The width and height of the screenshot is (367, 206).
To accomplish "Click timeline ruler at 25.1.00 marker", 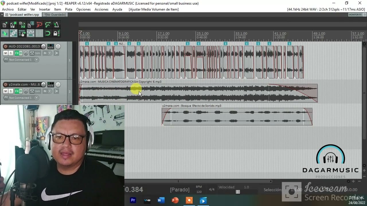I will click(x=202, y=33).
